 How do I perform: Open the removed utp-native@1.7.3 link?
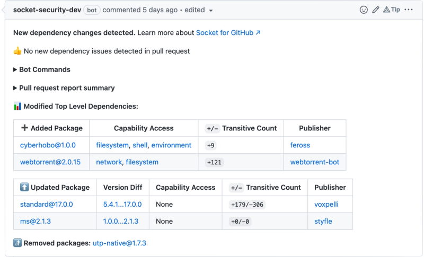point(119,243)
